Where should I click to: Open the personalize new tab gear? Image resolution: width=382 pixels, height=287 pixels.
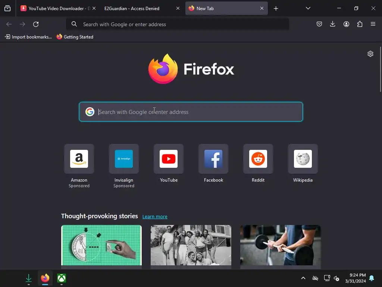tap(370, 54)
